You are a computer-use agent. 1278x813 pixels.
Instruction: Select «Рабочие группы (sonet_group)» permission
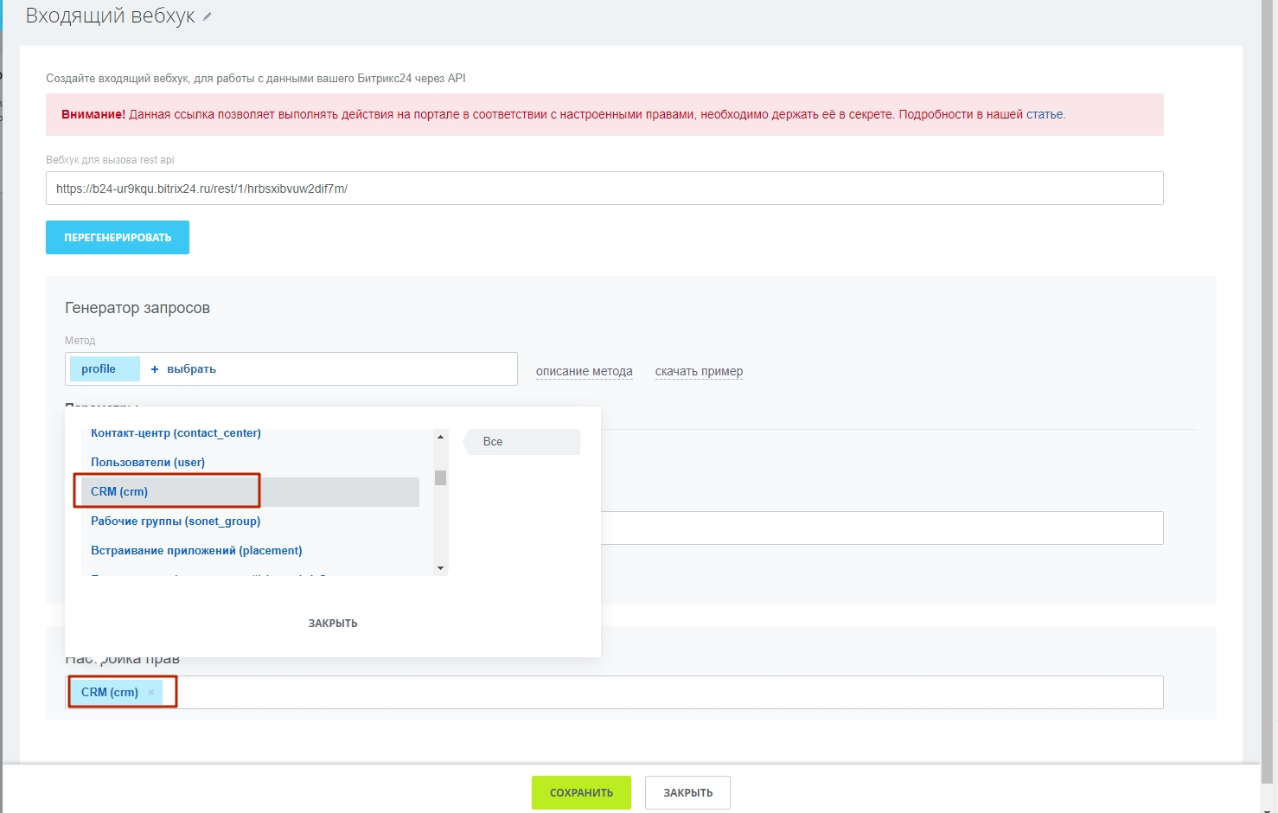click(176, 521)
